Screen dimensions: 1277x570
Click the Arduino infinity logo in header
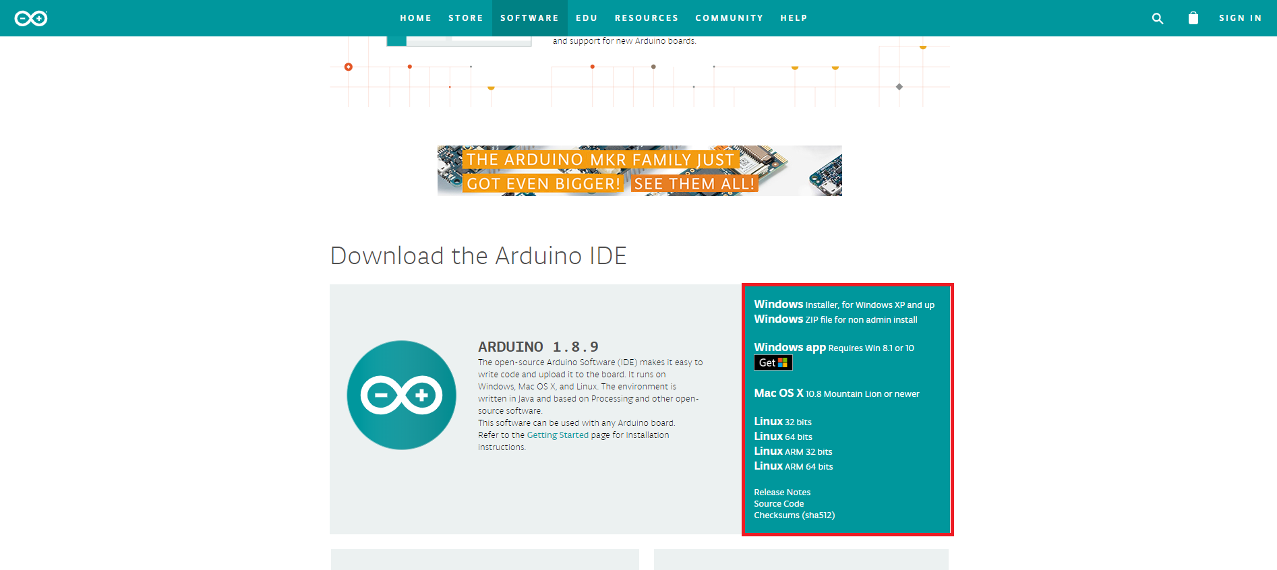[31, 18]
